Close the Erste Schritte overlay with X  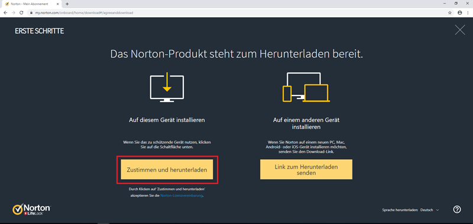[x=460, y=29]
